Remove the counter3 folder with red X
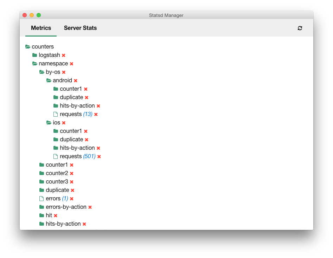The height and width of the screenshot is (258, 333). click(x=72, y=182)
